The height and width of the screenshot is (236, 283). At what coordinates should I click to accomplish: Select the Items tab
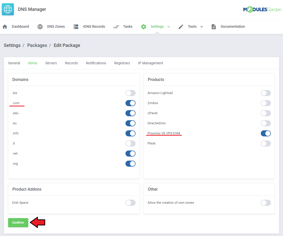[33, 63]
